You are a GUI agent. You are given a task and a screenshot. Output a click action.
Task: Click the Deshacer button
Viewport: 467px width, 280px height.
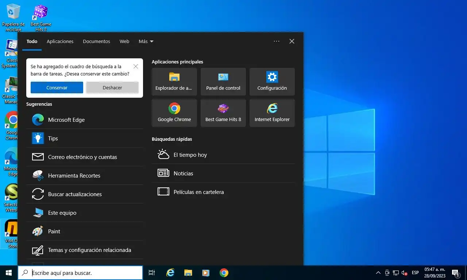pyautogui.click(x=112, y=87)
